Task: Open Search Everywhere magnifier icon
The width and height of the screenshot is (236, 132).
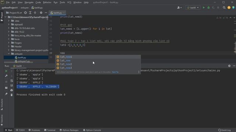Action: 224,7
